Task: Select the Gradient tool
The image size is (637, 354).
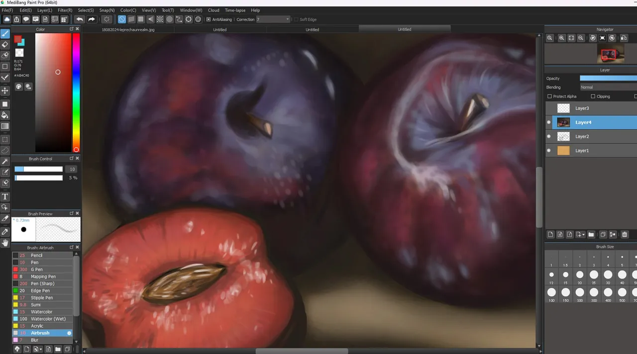Action: click(x=5, y=126)
